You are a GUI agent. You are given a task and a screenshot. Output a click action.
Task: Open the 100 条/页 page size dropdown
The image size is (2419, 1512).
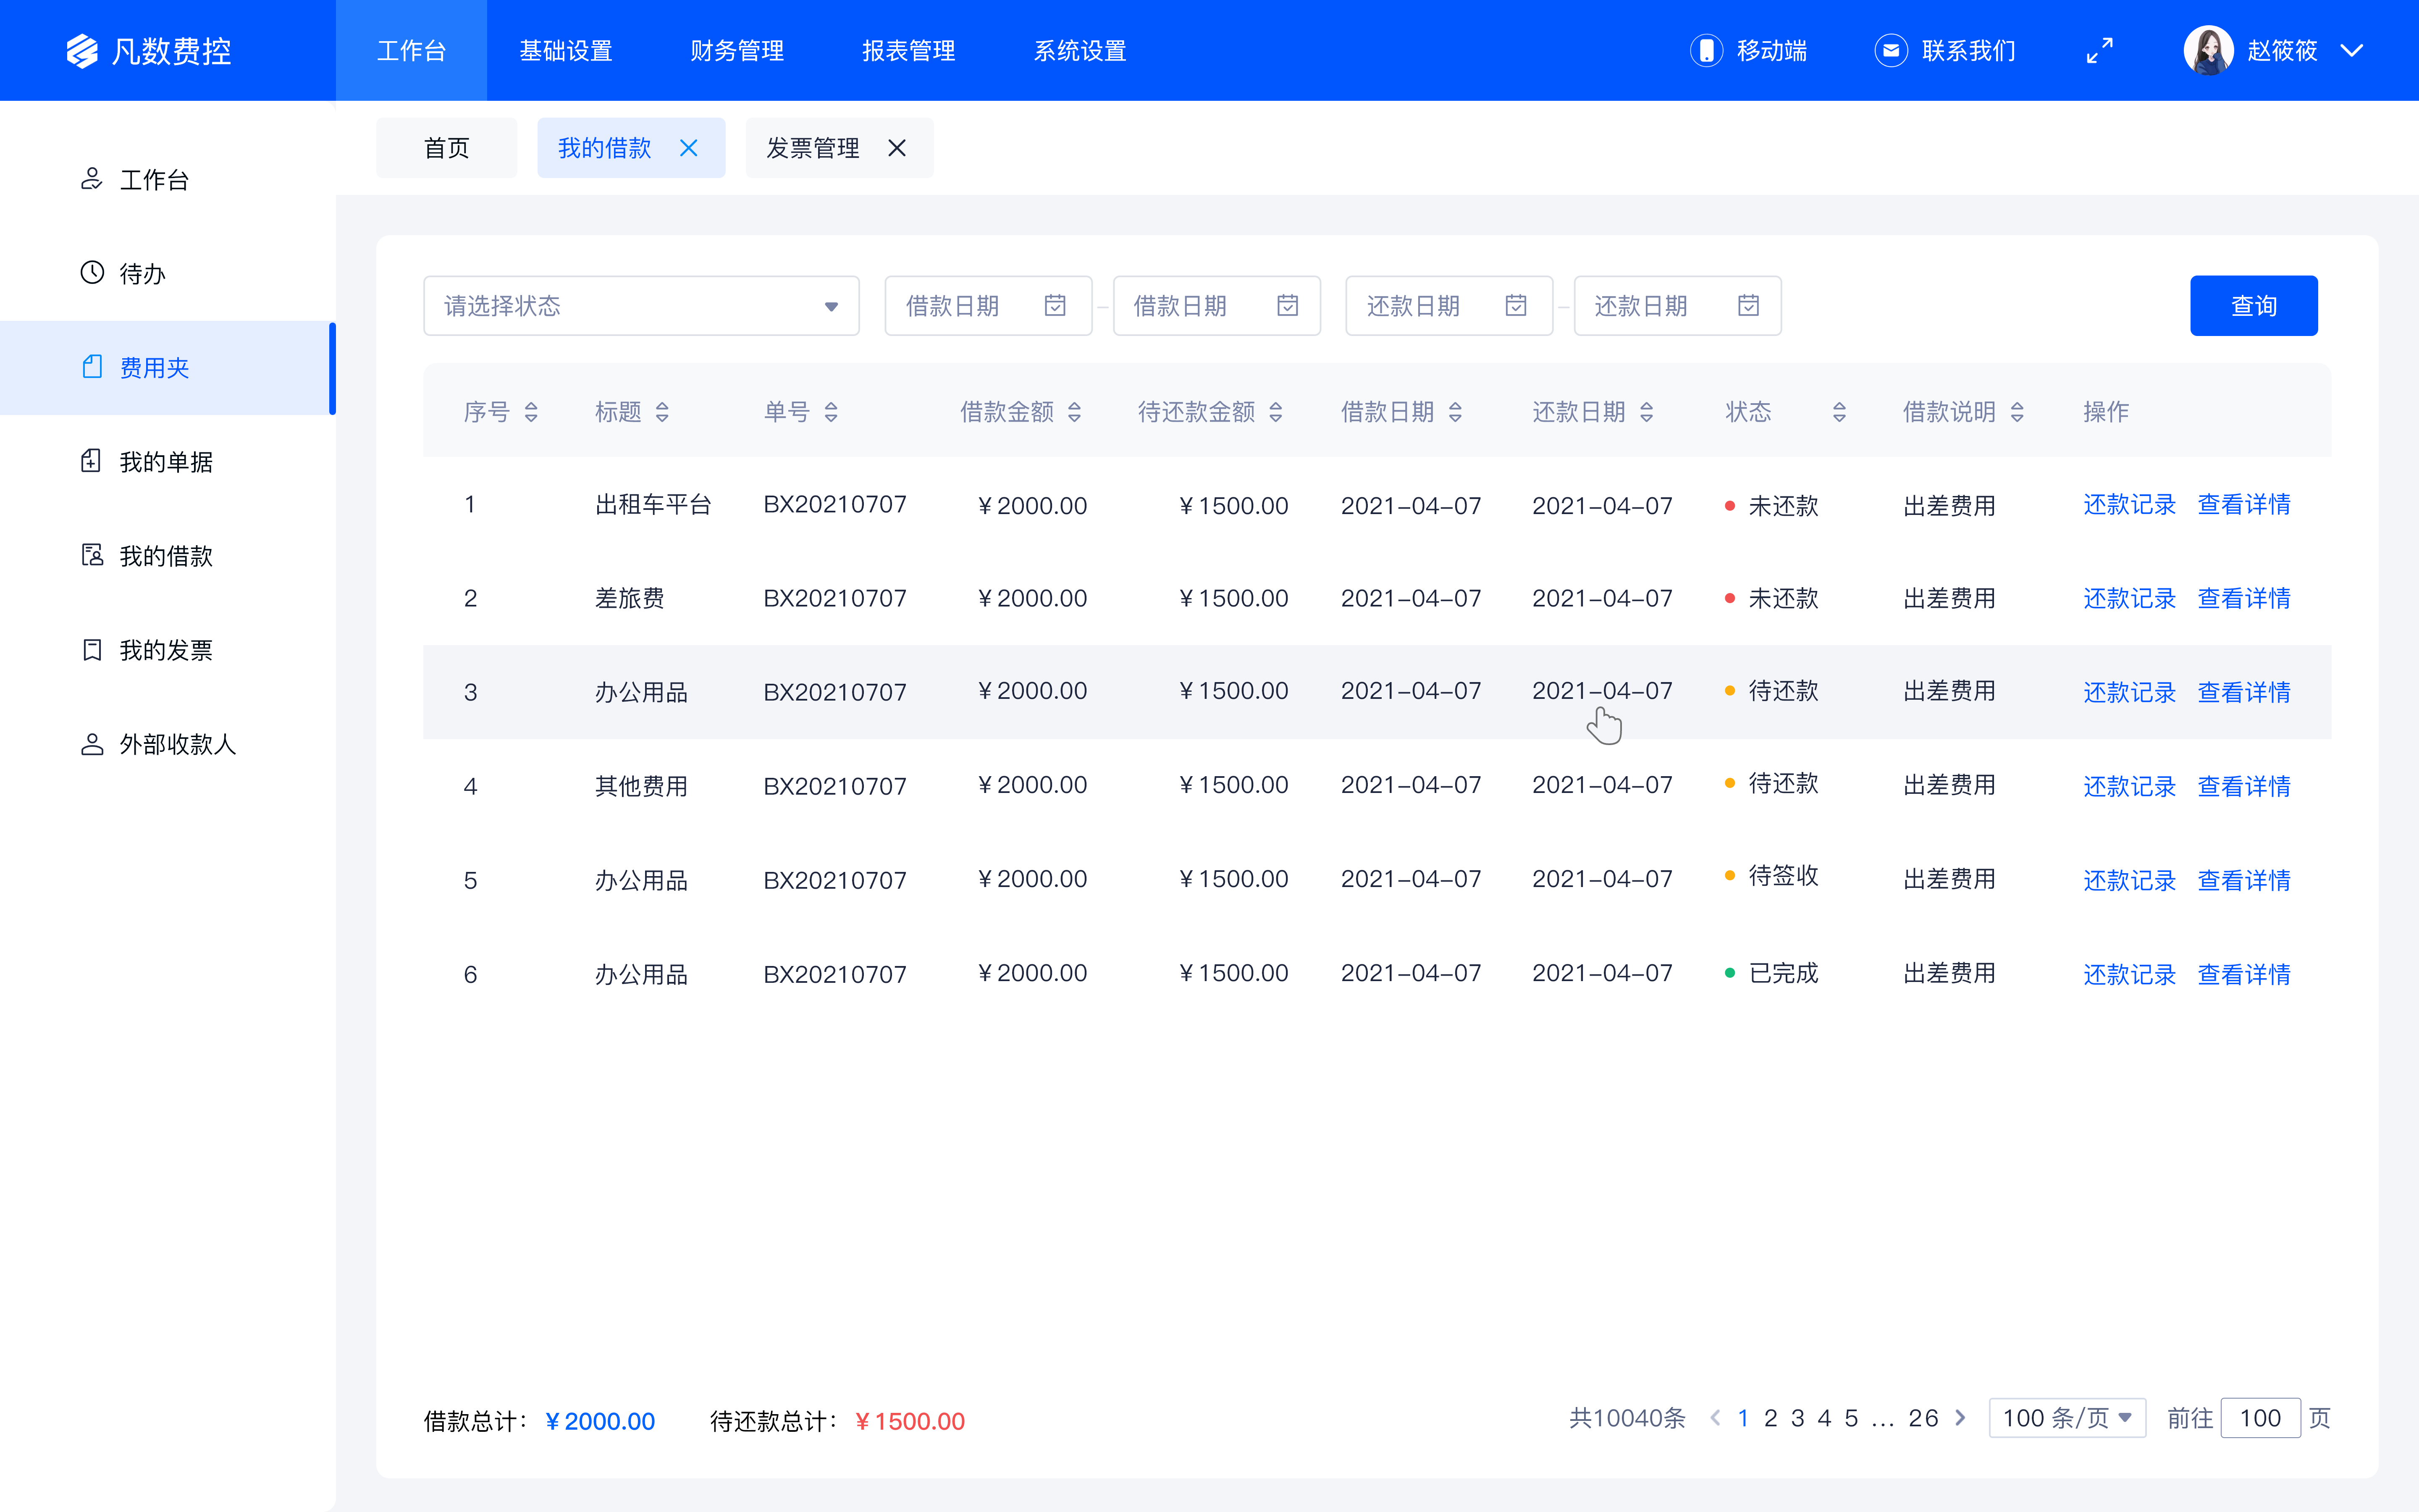point(2067,1418)
